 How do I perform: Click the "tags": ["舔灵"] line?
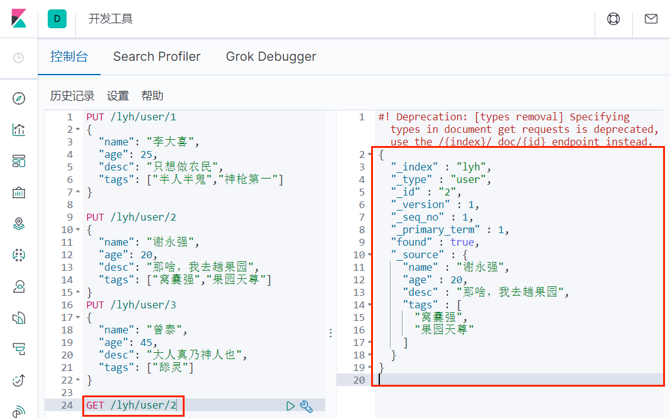point(146,368)
